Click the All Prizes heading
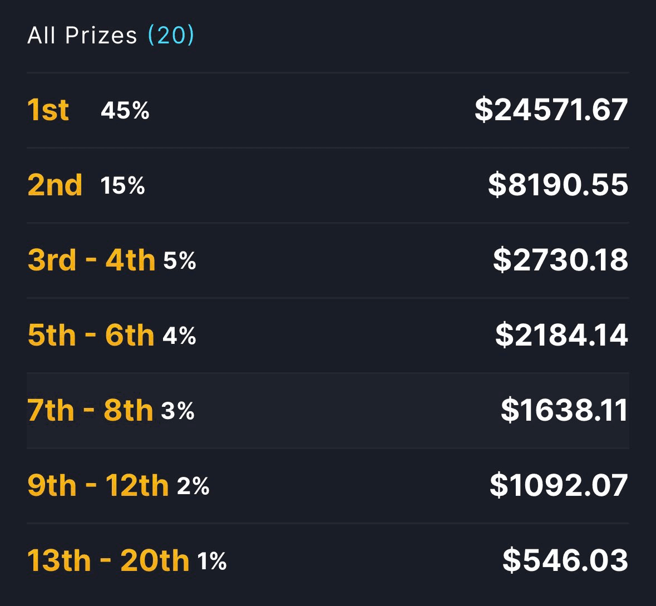 82,36
